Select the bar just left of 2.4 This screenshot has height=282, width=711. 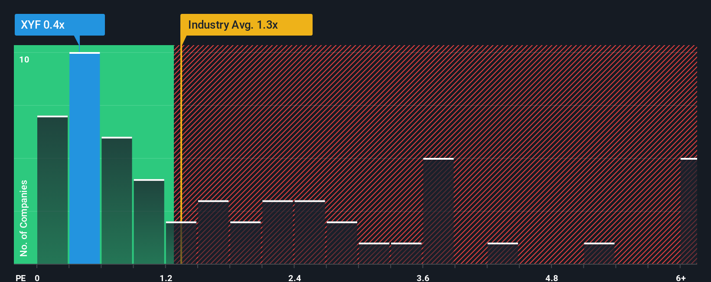pyautogui.click(x=277, y=232)
